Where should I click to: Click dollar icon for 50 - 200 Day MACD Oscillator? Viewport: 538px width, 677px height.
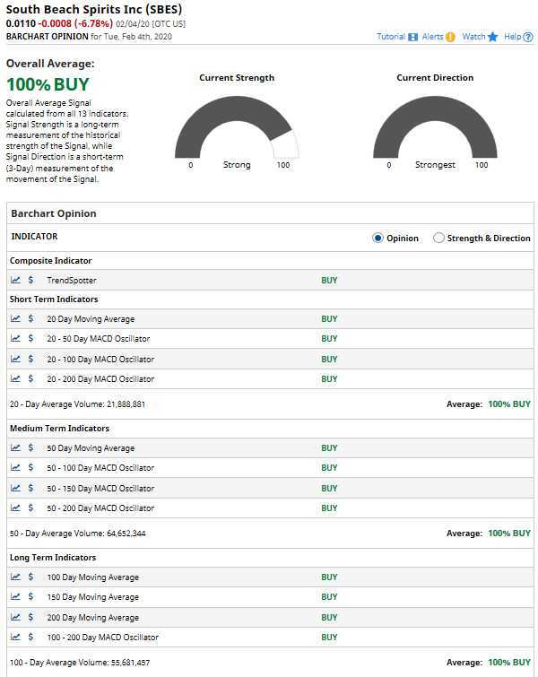click(30, 508)
